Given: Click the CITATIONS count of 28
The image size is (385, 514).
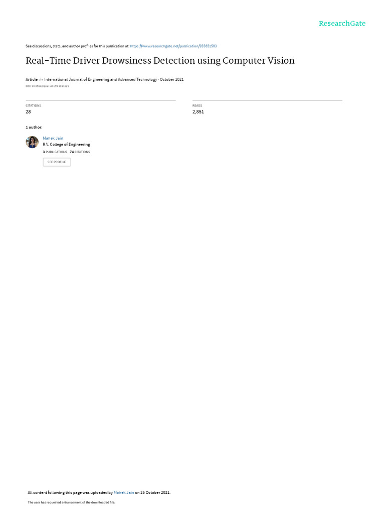Looking at the screenshot, I should 28,112.
